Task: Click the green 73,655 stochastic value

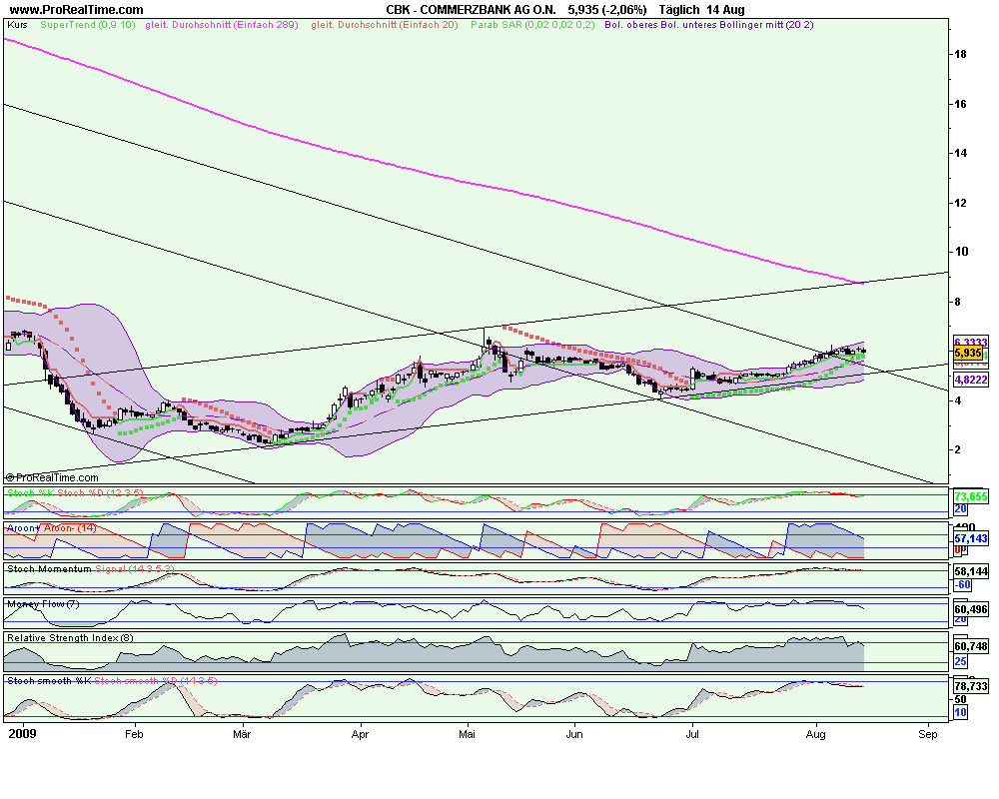Action: tap(970, 496)
